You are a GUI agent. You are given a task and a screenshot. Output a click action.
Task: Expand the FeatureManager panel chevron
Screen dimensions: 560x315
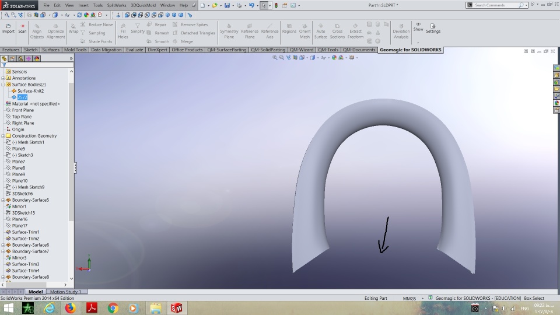point(71,58)
